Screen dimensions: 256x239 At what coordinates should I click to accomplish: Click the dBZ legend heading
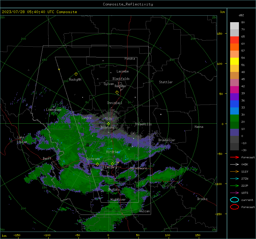point(241,15)
